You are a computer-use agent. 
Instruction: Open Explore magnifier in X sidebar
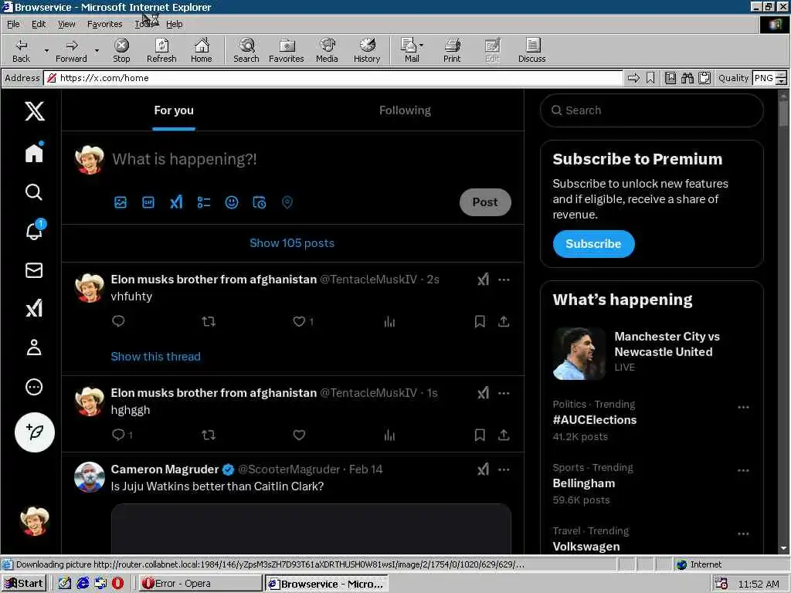point(34,192)
